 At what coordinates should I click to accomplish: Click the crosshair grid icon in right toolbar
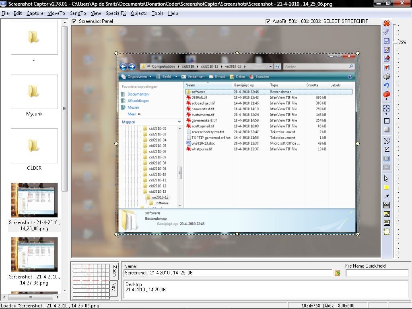point(387,121)
